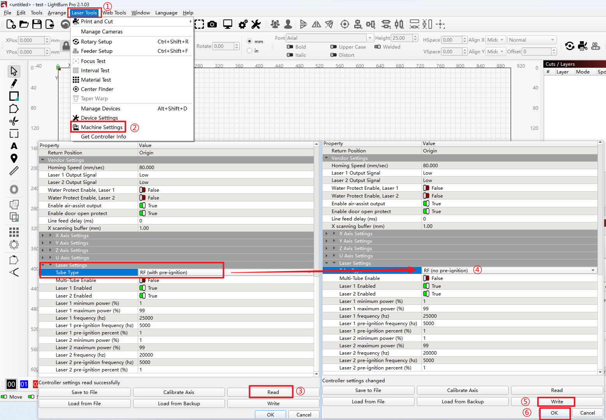
Task: Select the mm units radio button
Action: click(249, 41)
